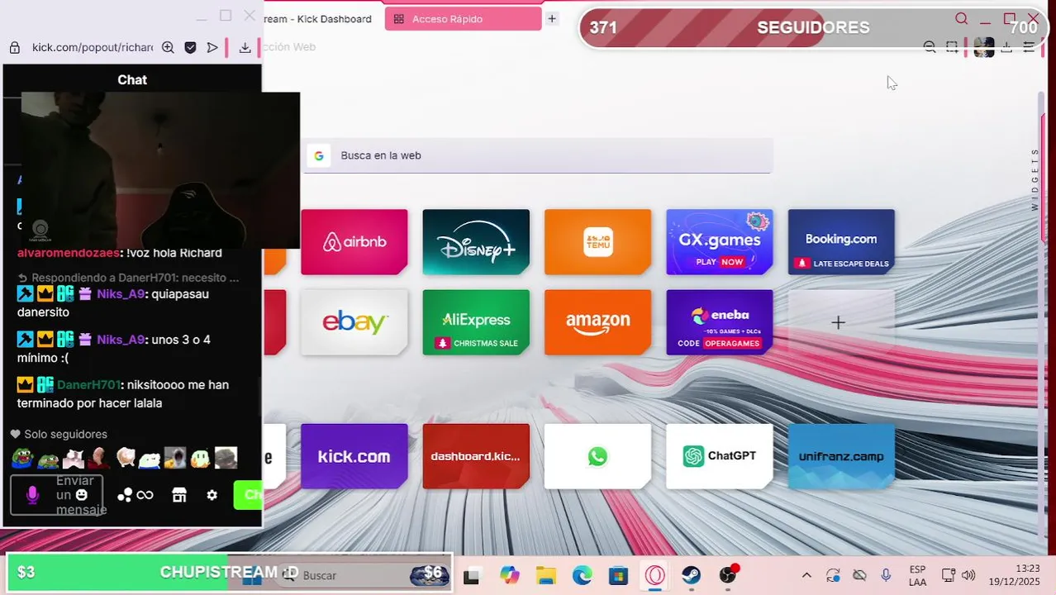Screen dimensions: 1056x595
Task: Click the Respondiendo a DanerH701 reply line
Action: pos(128,278)
